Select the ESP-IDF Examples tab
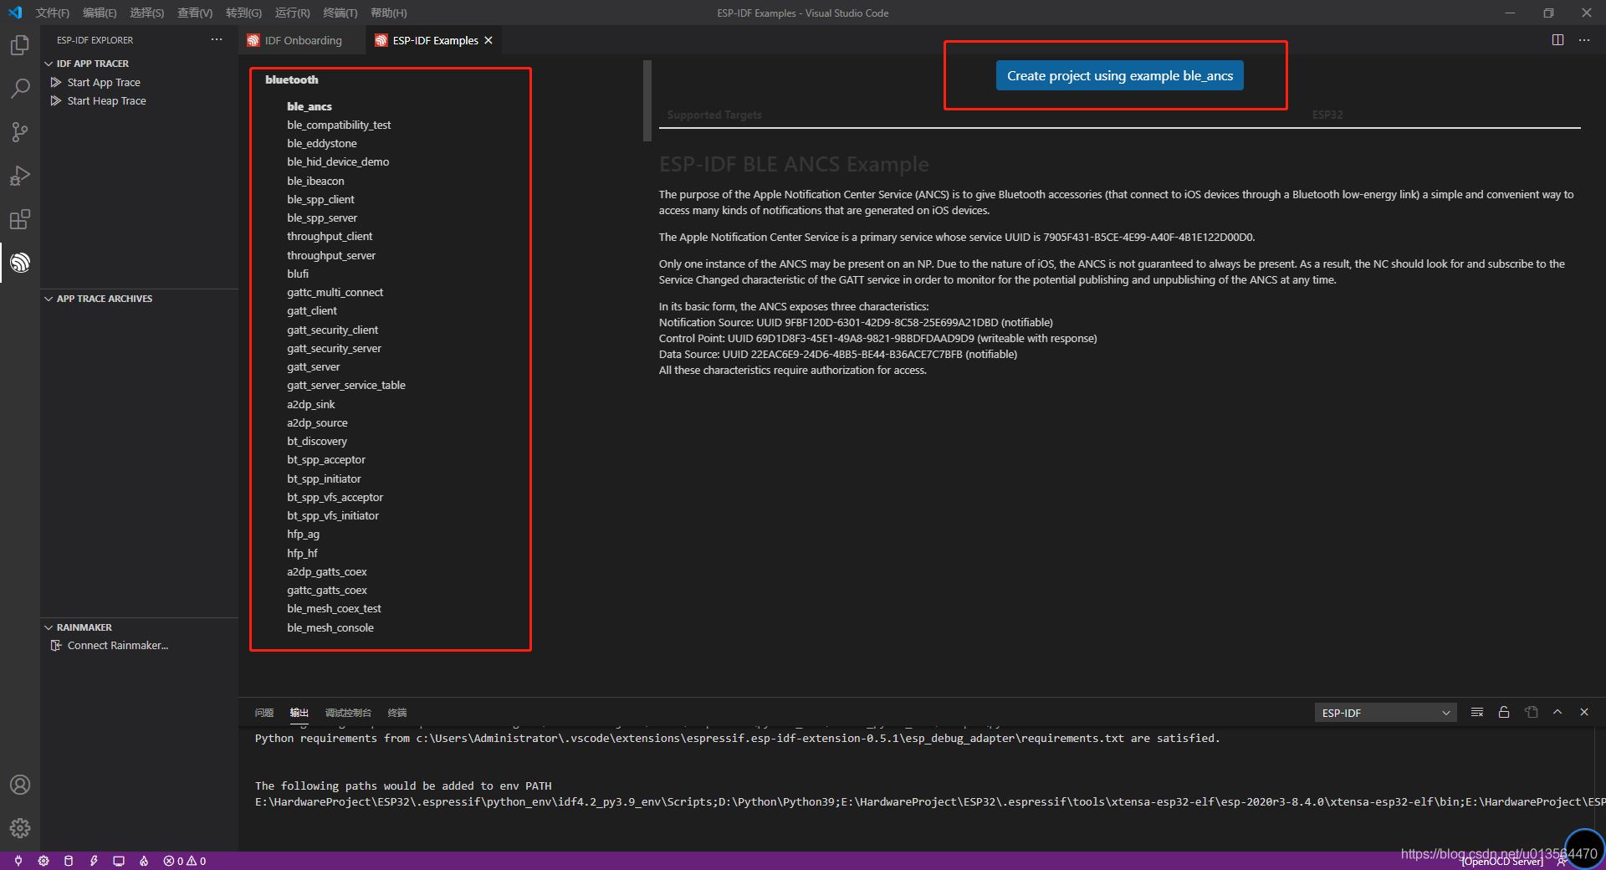1606x870 pixels. [435, 40]
